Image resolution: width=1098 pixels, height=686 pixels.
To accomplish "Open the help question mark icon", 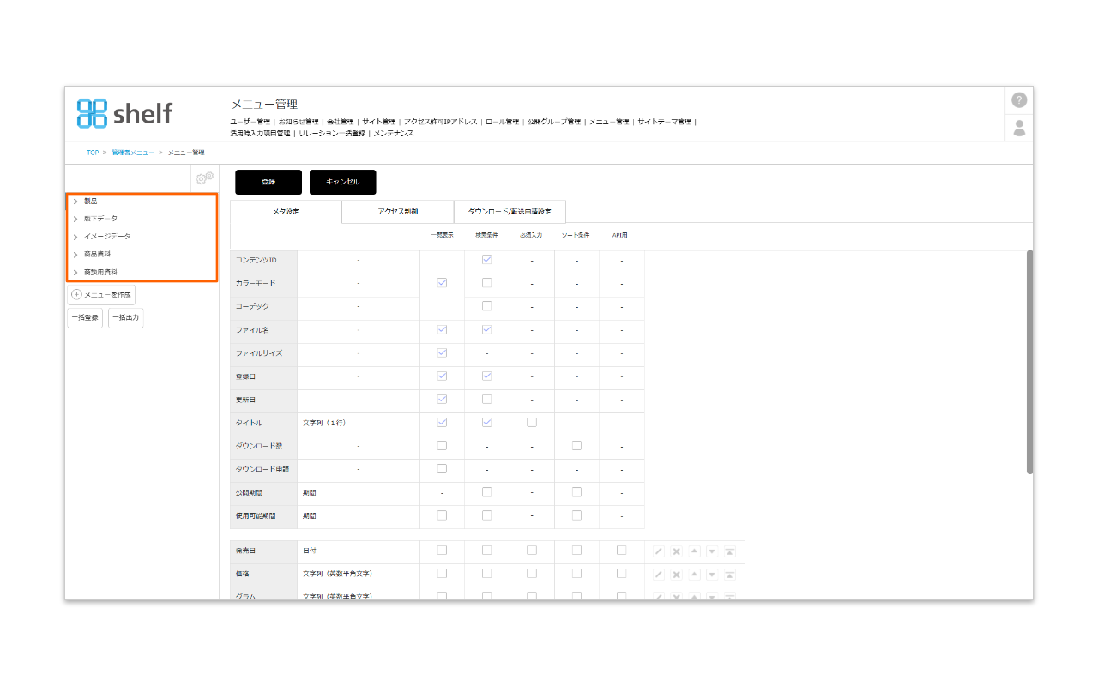I will [1019, 100].
